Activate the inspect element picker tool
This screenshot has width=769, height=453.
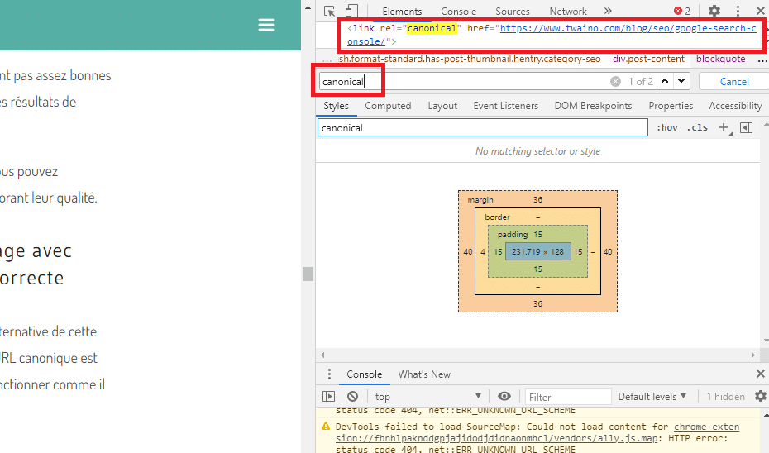click(330, 11)
